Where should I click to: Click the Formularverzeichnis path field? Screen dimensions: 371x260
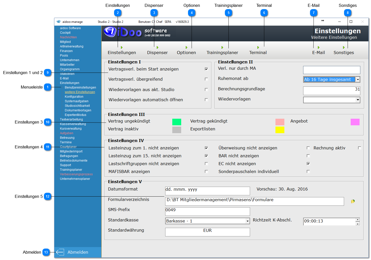coord(254,201)
